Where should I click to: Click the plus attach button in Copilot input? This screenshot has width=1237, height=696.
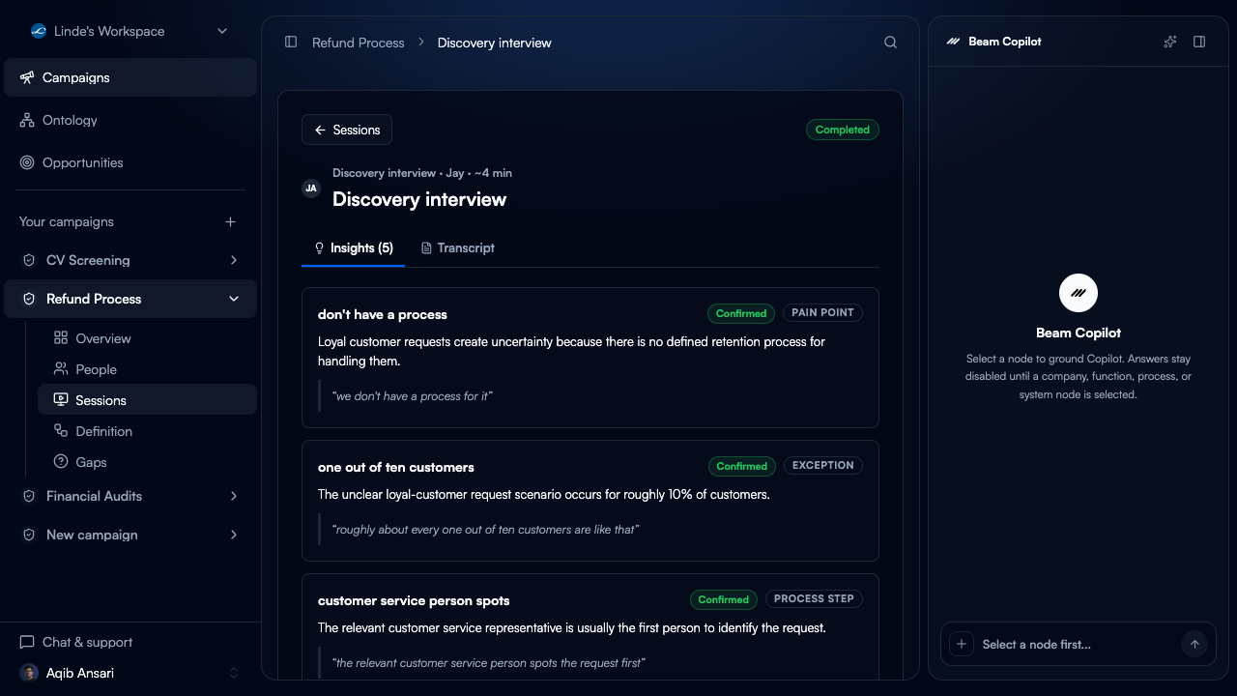pos(961,645)
